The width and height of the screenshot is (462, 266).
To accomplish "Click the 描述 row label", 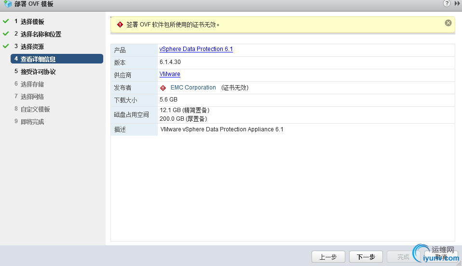I will tap(120, 129).
